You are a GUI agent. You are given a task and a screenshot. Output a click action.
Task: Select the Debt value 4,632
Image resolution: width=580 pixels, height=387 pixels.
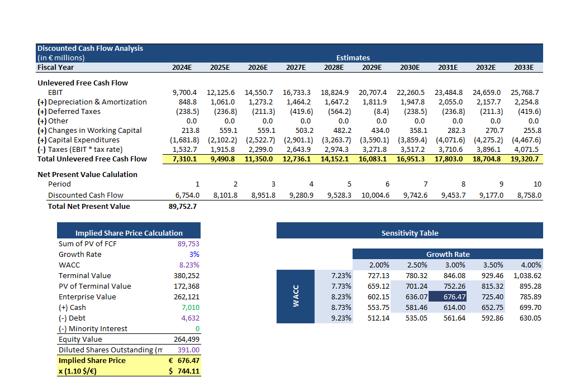click(x=190, y=318)
